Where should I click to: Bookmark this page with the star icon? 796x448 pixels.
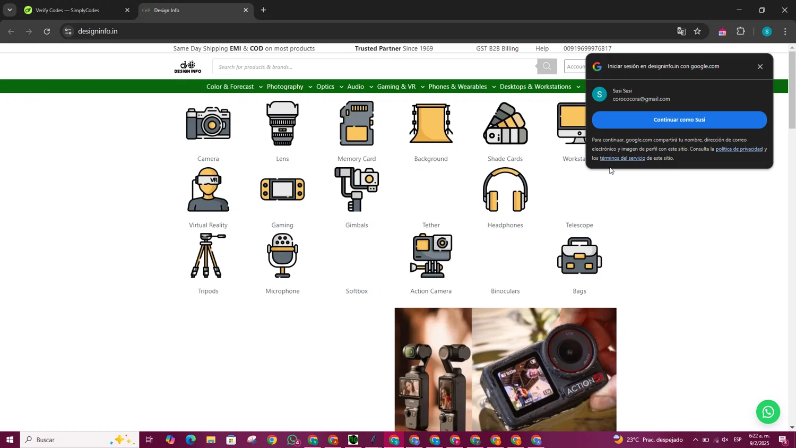pyautogui.click(x=697, y=31)
